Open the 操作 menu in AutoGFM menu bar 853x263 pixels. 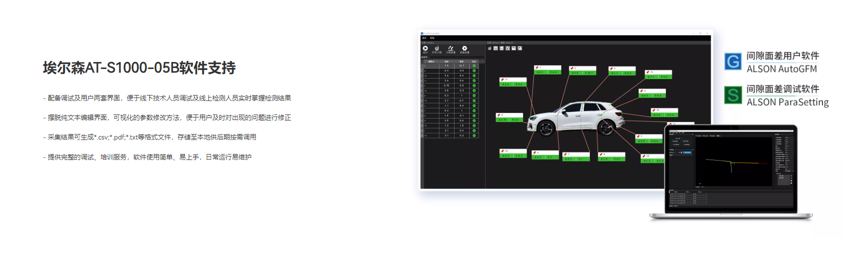(424, 38)
